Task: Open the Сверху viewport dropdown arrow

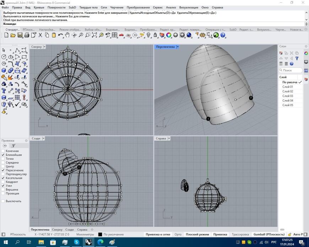Action: pos(44,47)
